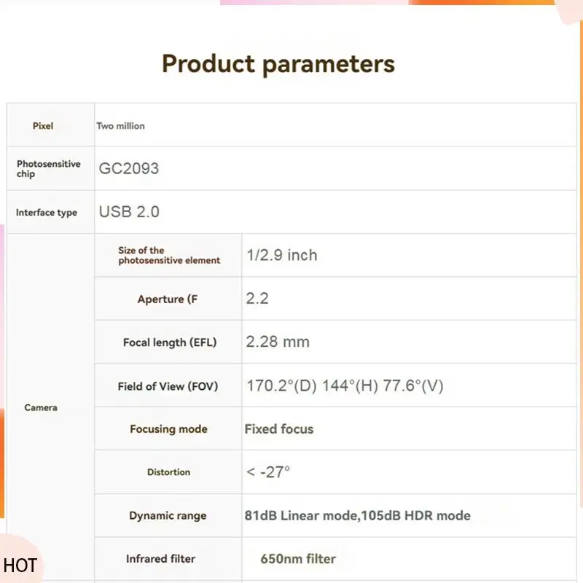Select the Field of View (FOV) label
This screenshot has width=583, height=583.
click(168, 386)
